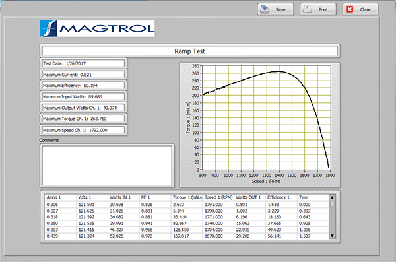Click the Maximum Speed Ch. 1 field
Screen dimensions: 396x262
tap(83, 130)
